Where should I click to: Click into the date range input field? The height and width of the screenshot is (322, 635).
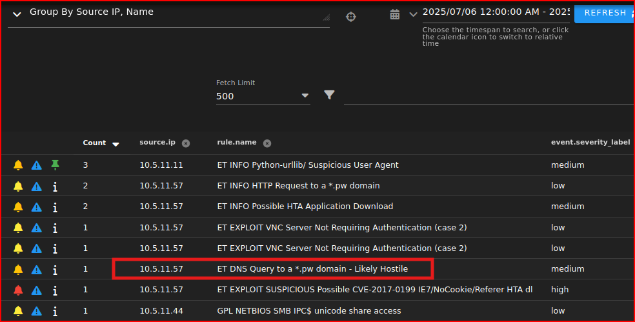point(496,12)
